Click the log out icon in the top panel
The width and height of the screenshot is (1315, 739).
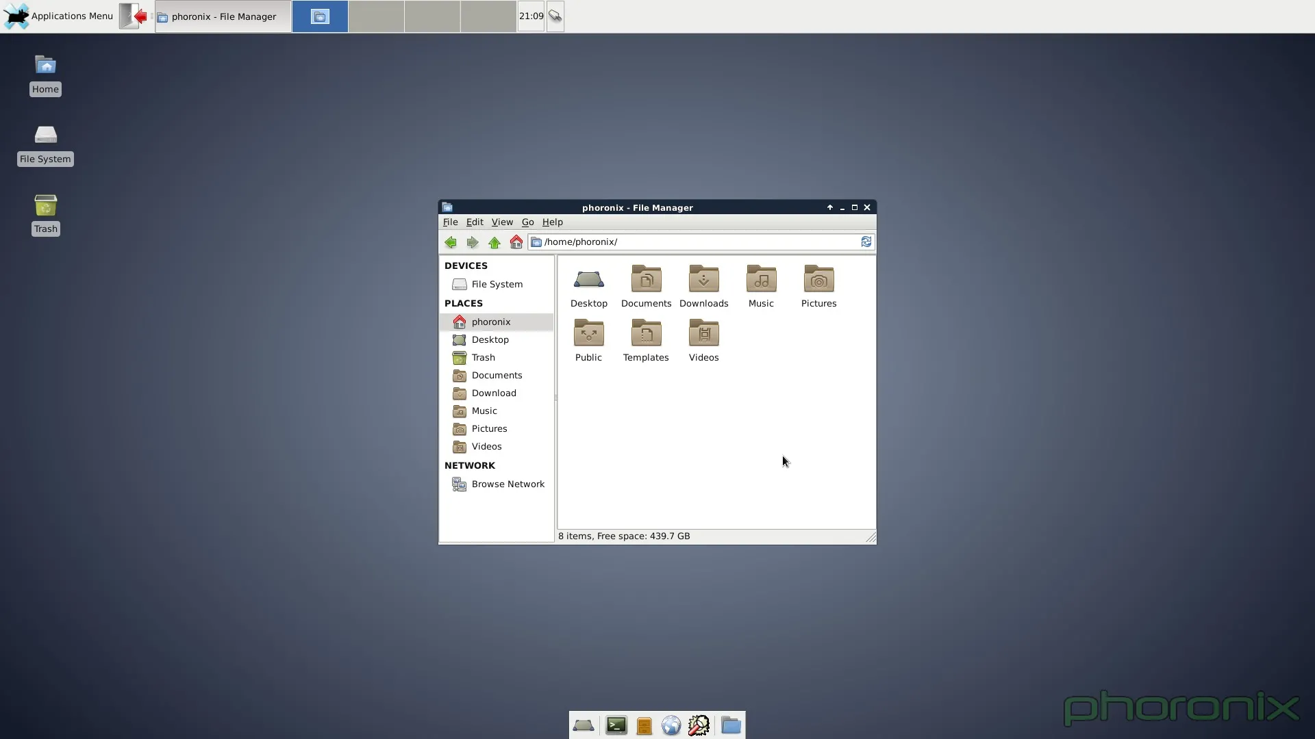coord(134,16)
